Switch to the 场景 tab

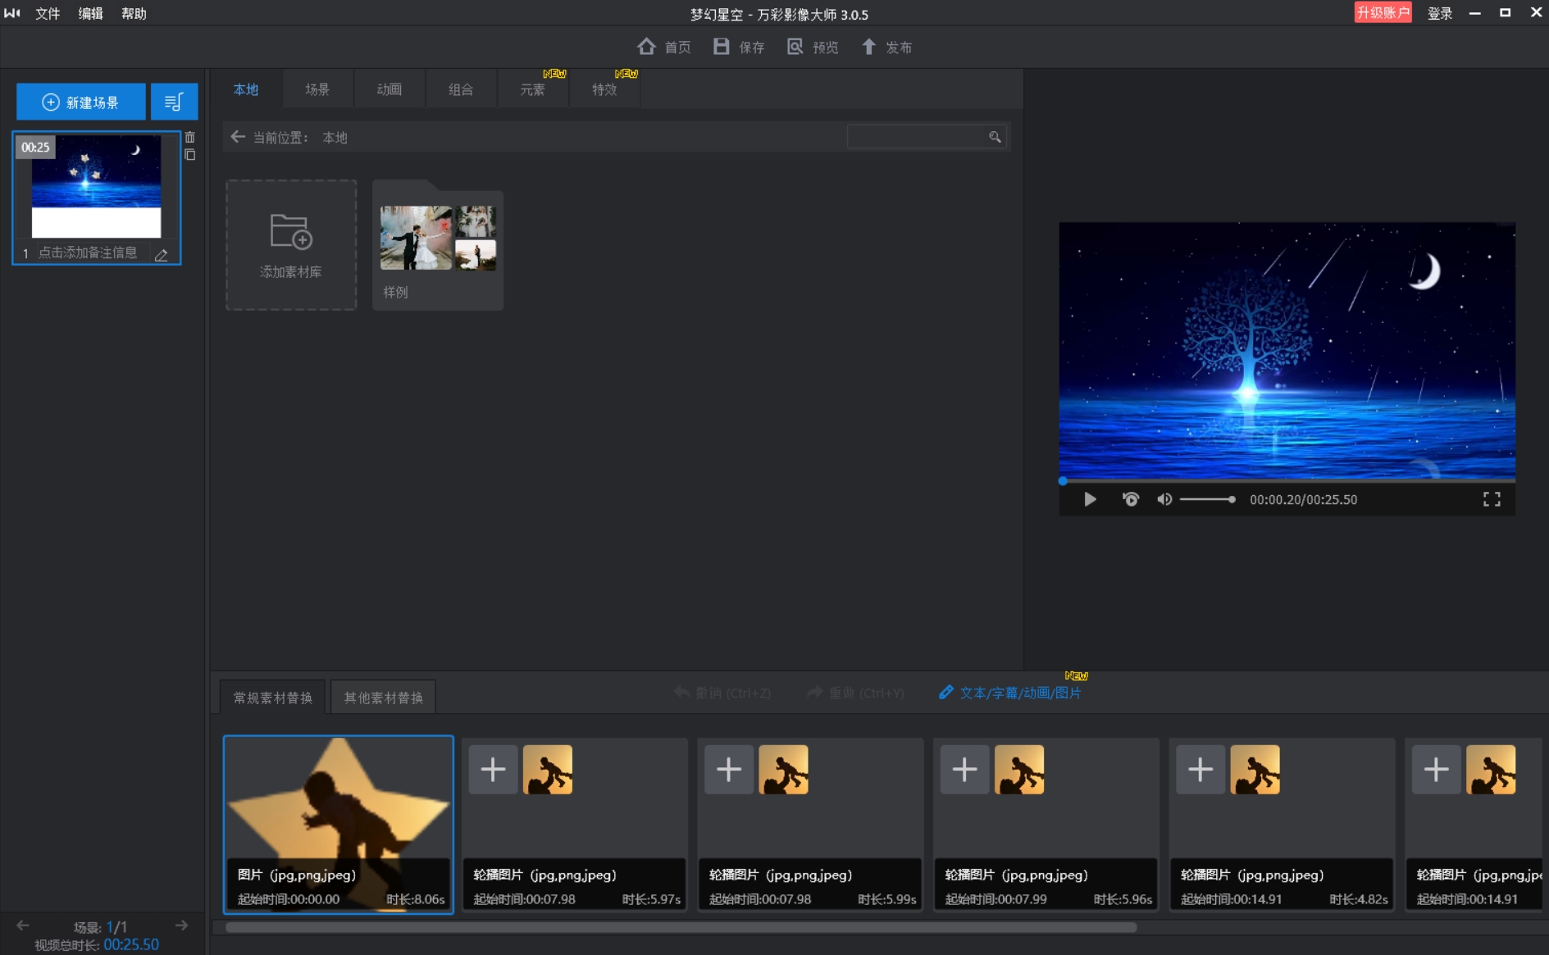[317, 89]
